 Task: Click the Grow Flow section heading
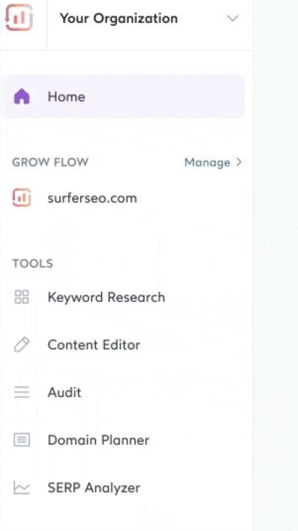coord(50,162)
